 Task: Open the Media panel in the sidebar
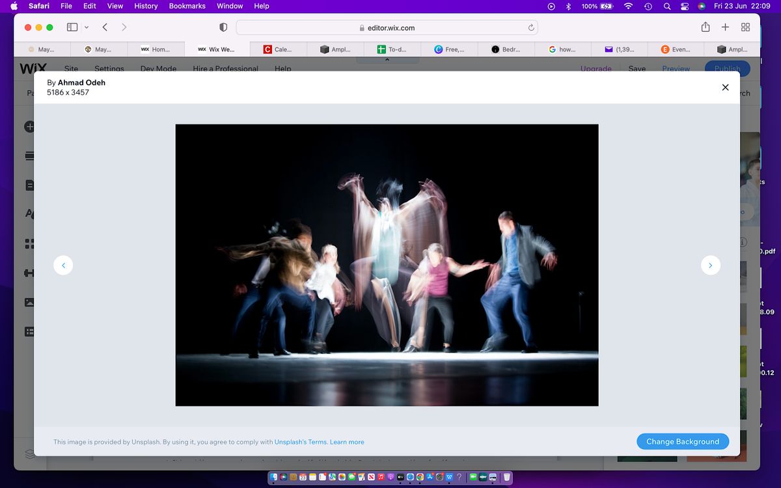28,302
